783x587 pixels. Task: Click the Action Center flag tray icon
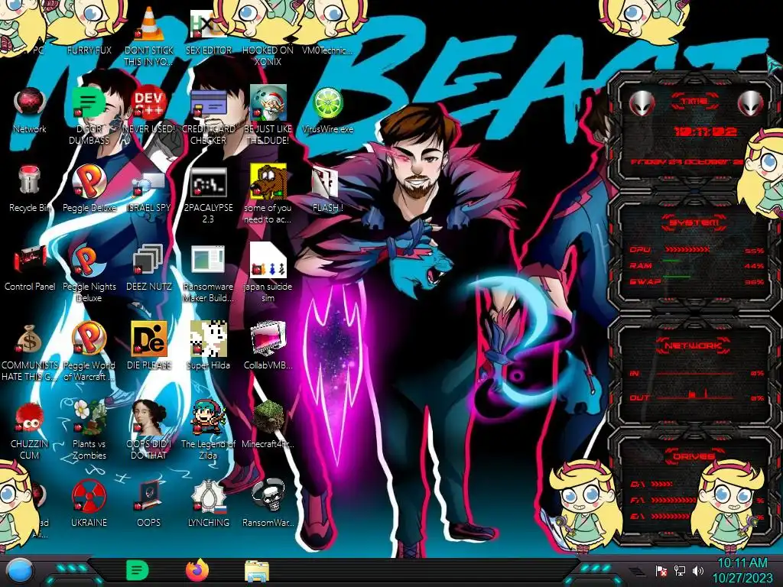pyautogui.click(x=661, y=570)
